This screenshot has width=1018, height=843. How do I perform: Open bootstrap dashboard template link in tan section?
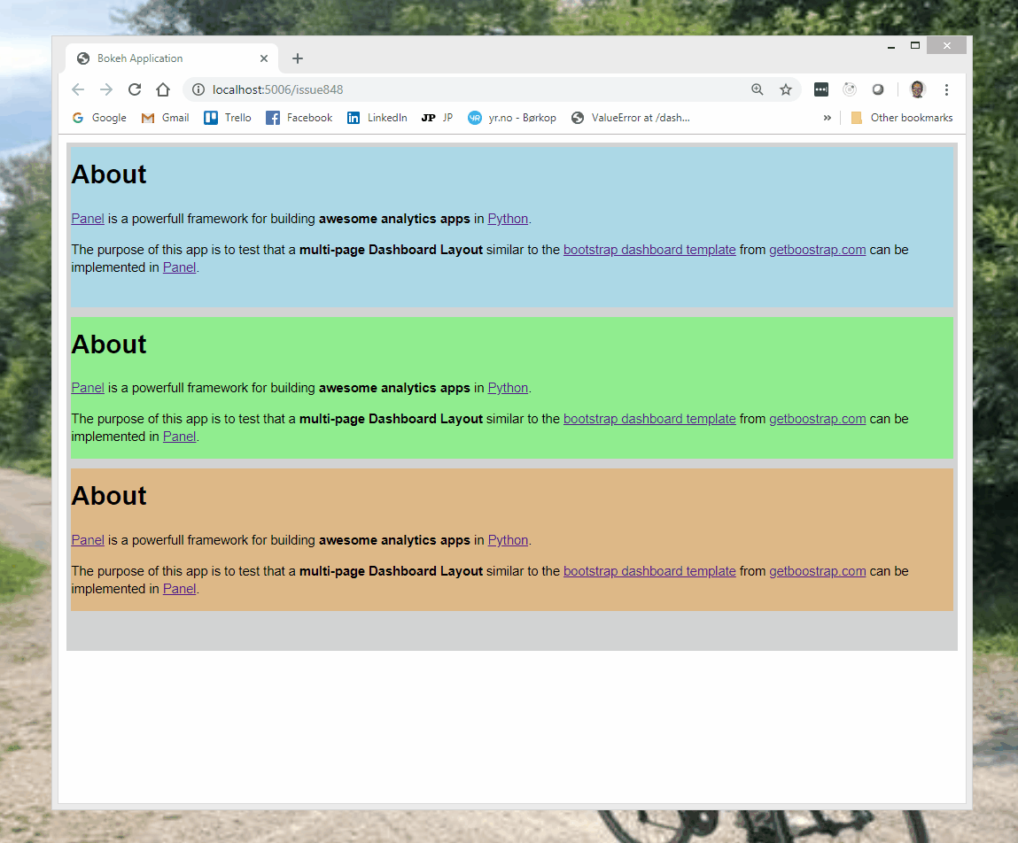[x=649, y=571]
